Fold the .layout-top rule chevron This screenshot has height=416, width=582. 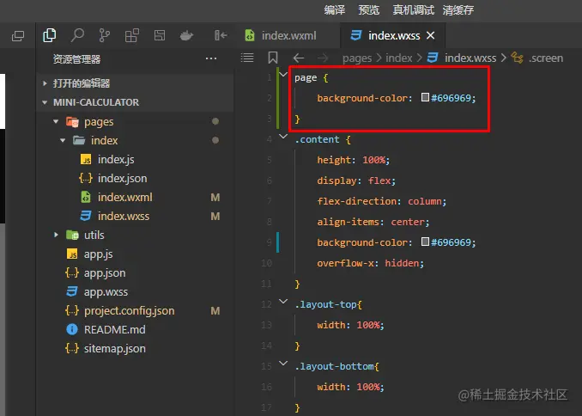pos(283,302)
